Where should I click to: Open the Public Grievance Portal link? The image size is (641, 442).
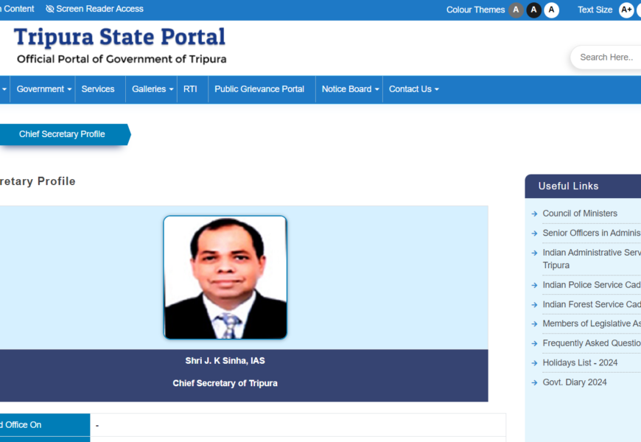(259, 89)
